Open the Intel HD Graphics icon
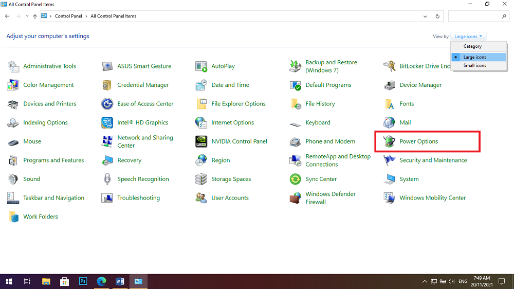The width and height of the screenshot is (514, 289). tap(107, 123)
